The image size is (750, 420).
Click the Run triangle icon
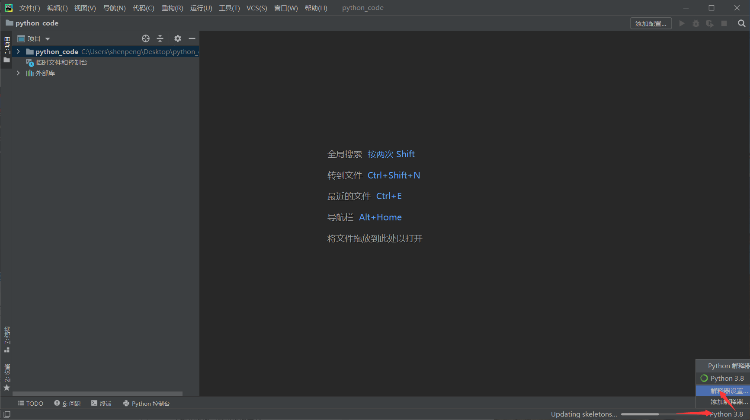682,23
